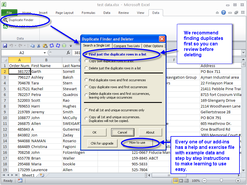Click the Save icon on quick access toolbar
Viewport: 247px width, 185px height.
pyautogui.click(x=5, y=45)
